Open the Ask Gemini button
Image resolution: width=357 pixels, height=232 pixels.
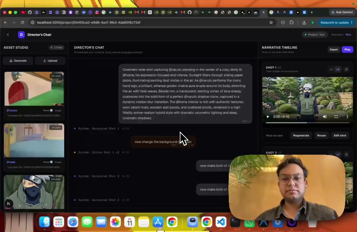coord(342,12)
